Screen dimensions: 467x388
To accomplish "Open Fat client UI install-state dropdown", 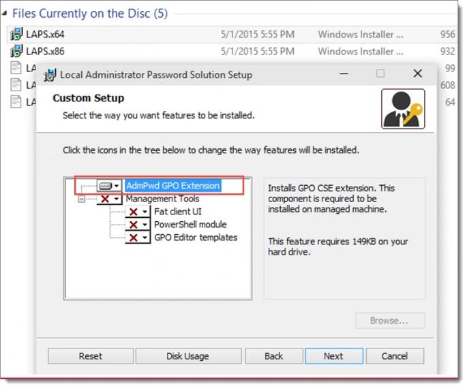I will (138, 212).
